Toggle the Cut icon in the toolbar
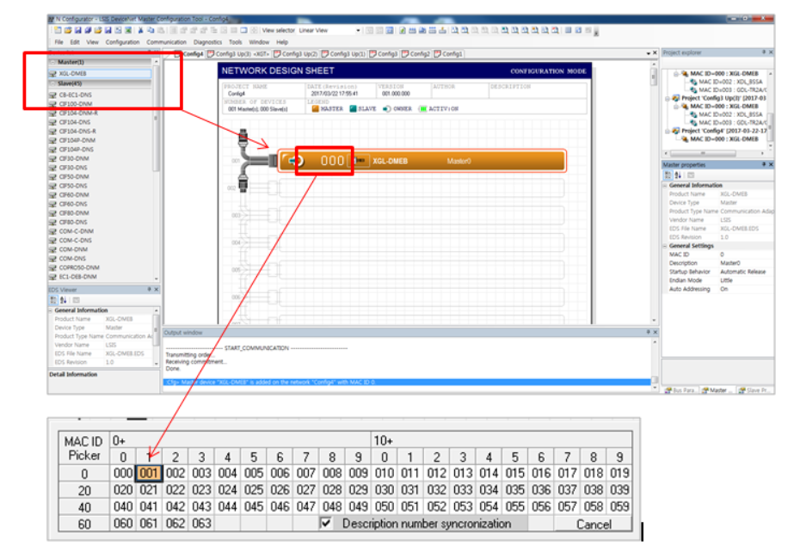The height and width of the screenshot is (552, 788). point(141,28)
